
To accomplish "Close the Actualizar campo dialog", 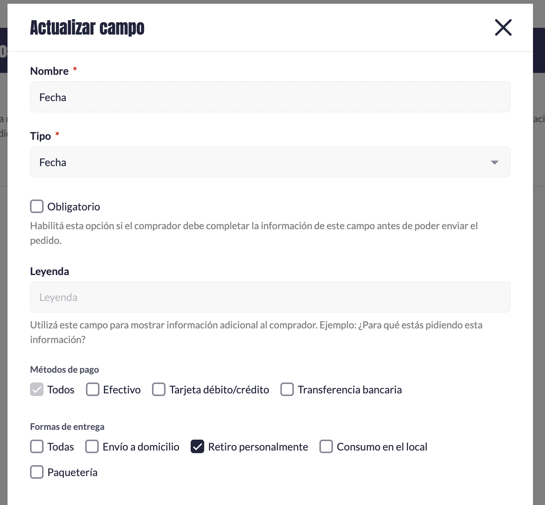I will tap(503, 27).
